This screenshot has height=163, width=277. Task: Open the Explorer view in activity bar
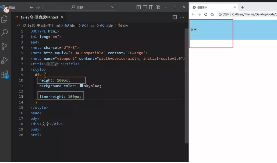coord(4,19)
